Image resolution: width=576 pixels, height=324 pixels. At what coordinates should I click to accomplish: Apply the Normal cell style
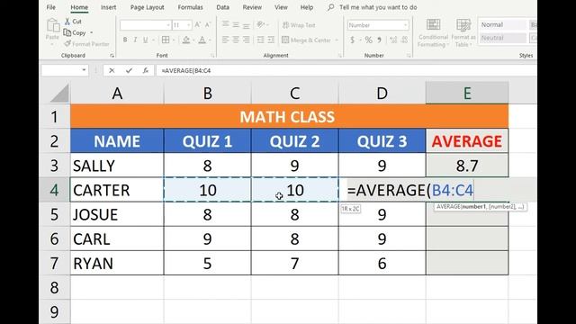point(502,24)
